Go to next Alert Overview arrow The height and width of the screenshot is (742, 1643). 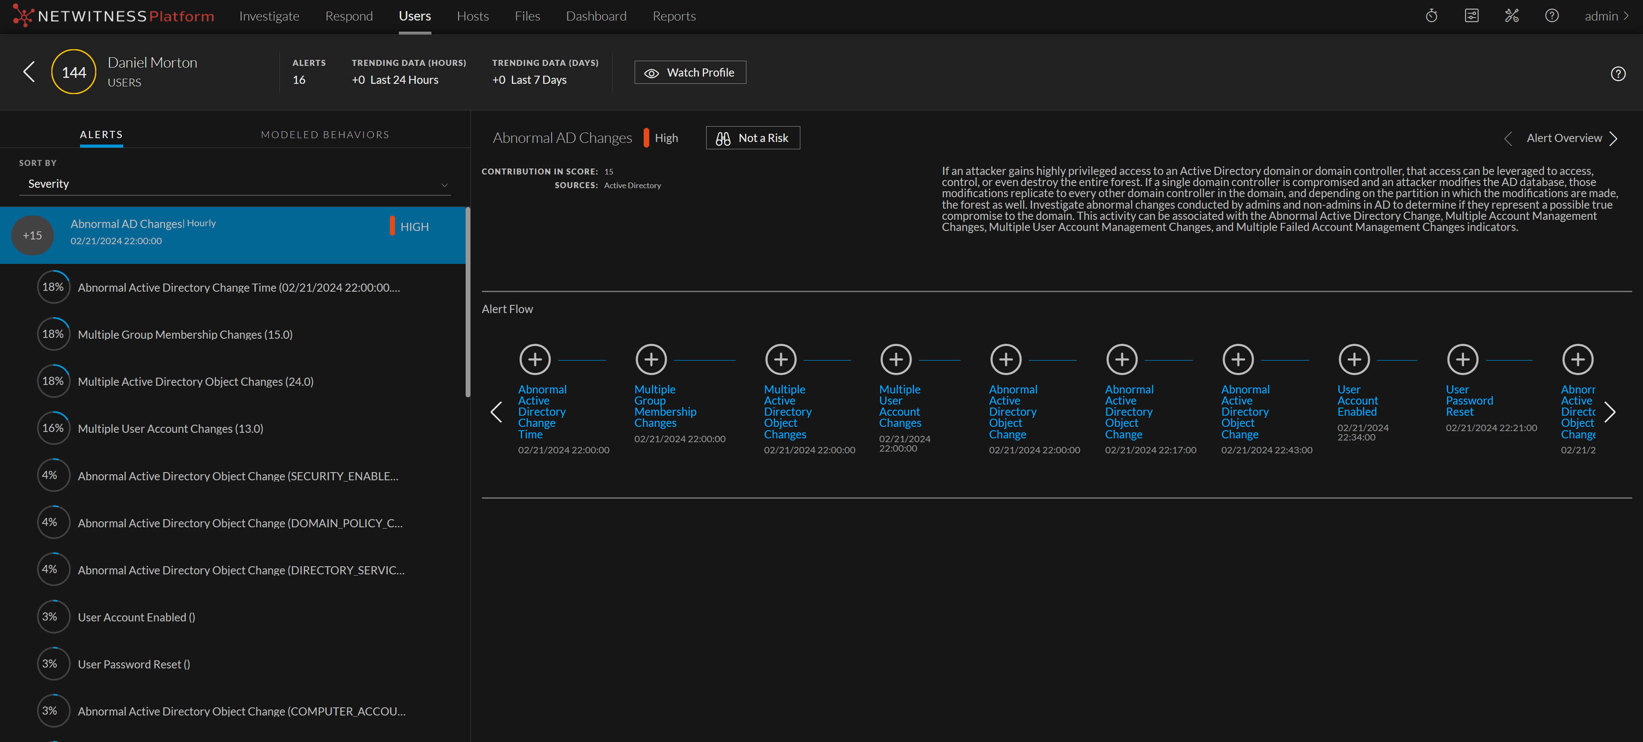pos(1613,138)
